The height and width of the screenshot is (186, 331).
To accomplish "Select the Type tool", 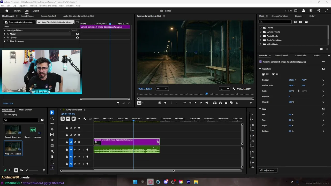I will tap(52, 162).
